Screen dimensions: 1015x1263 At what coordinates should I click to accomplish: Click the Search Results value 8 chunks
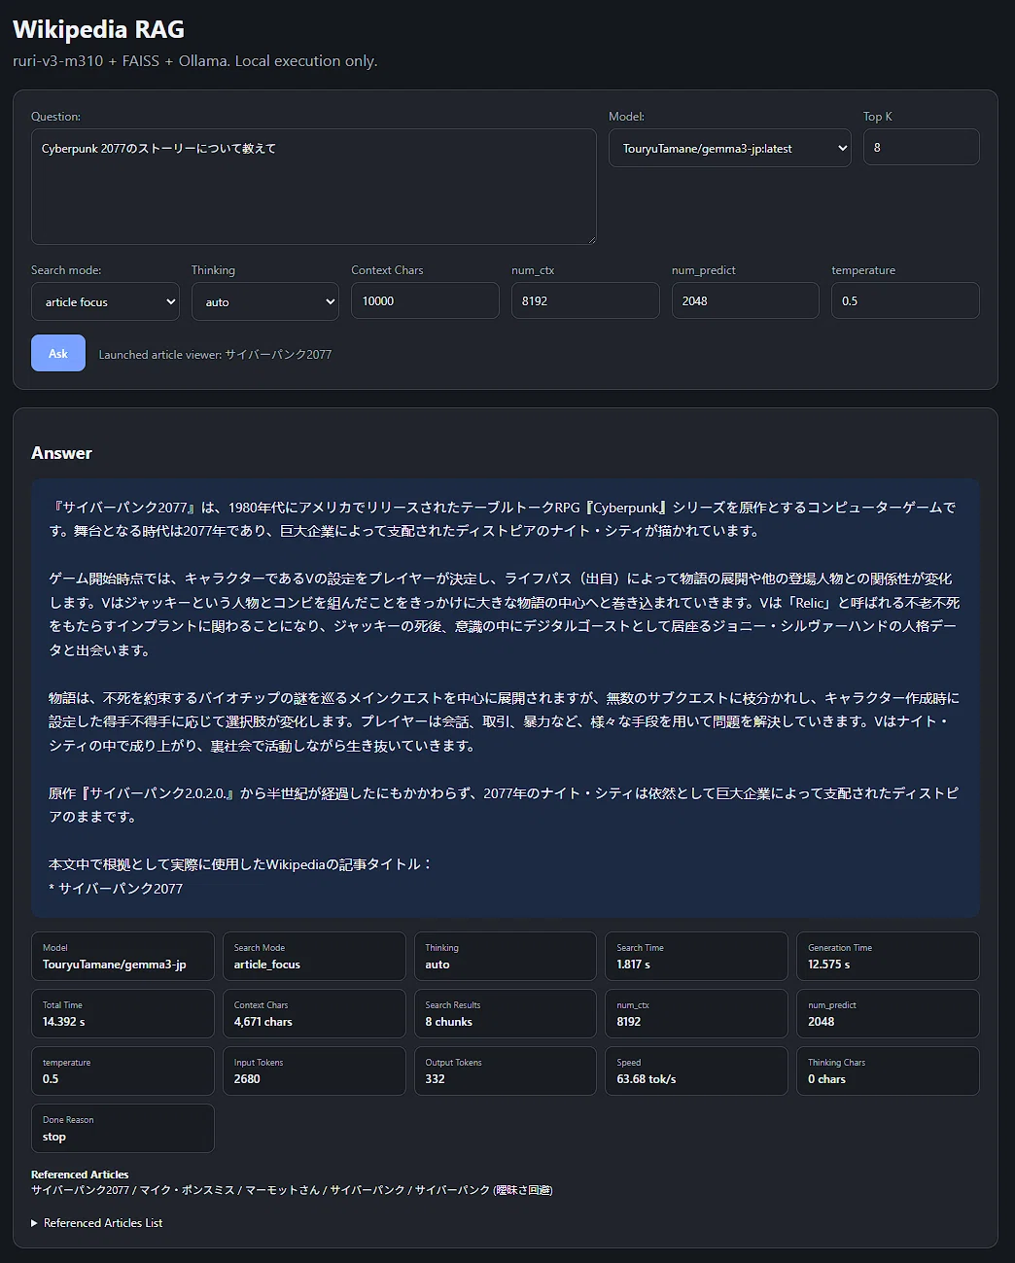pos(449,1022)
